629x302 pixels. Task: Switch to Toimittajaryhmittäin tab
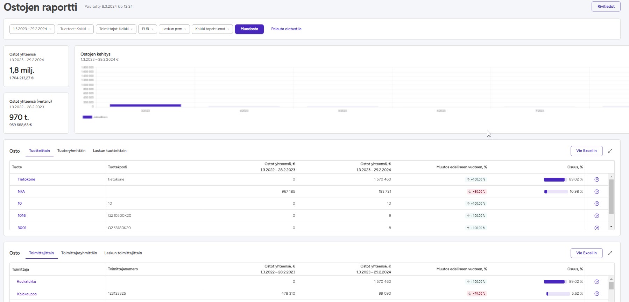(79, 253)
